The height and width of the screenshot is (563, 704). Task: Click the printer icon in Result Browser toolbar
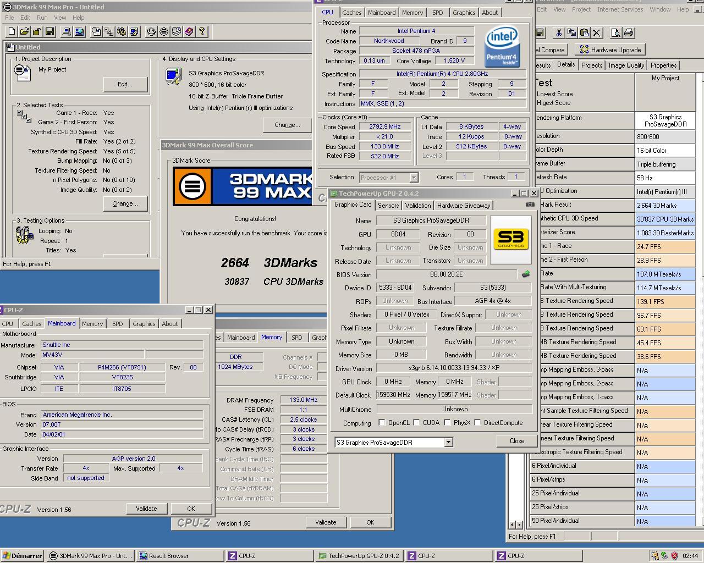click(628, 33)
